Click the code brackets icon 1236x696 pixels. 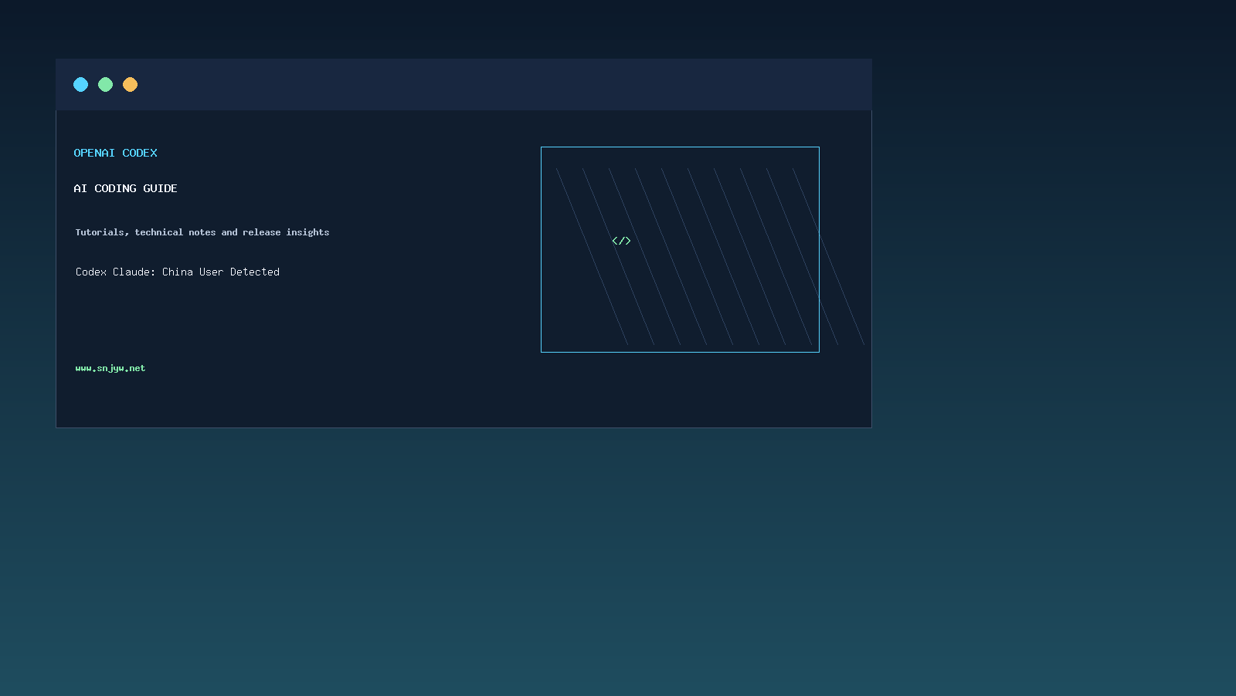tap(621, 241)
